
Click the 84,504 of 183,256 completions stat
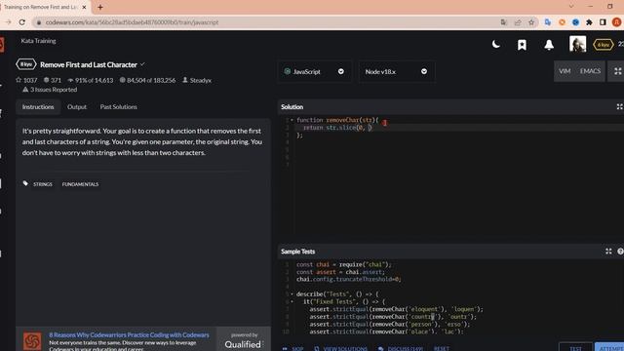(147, 80)
